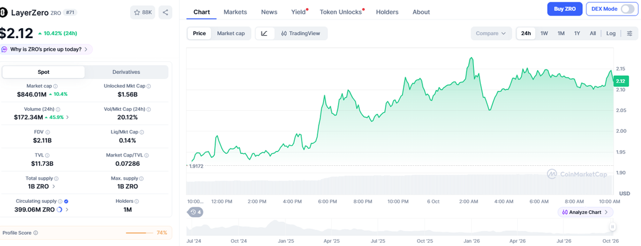
Task: Expand the 399.06M ZRO circulating supply chevron
Action: [67, 210]
